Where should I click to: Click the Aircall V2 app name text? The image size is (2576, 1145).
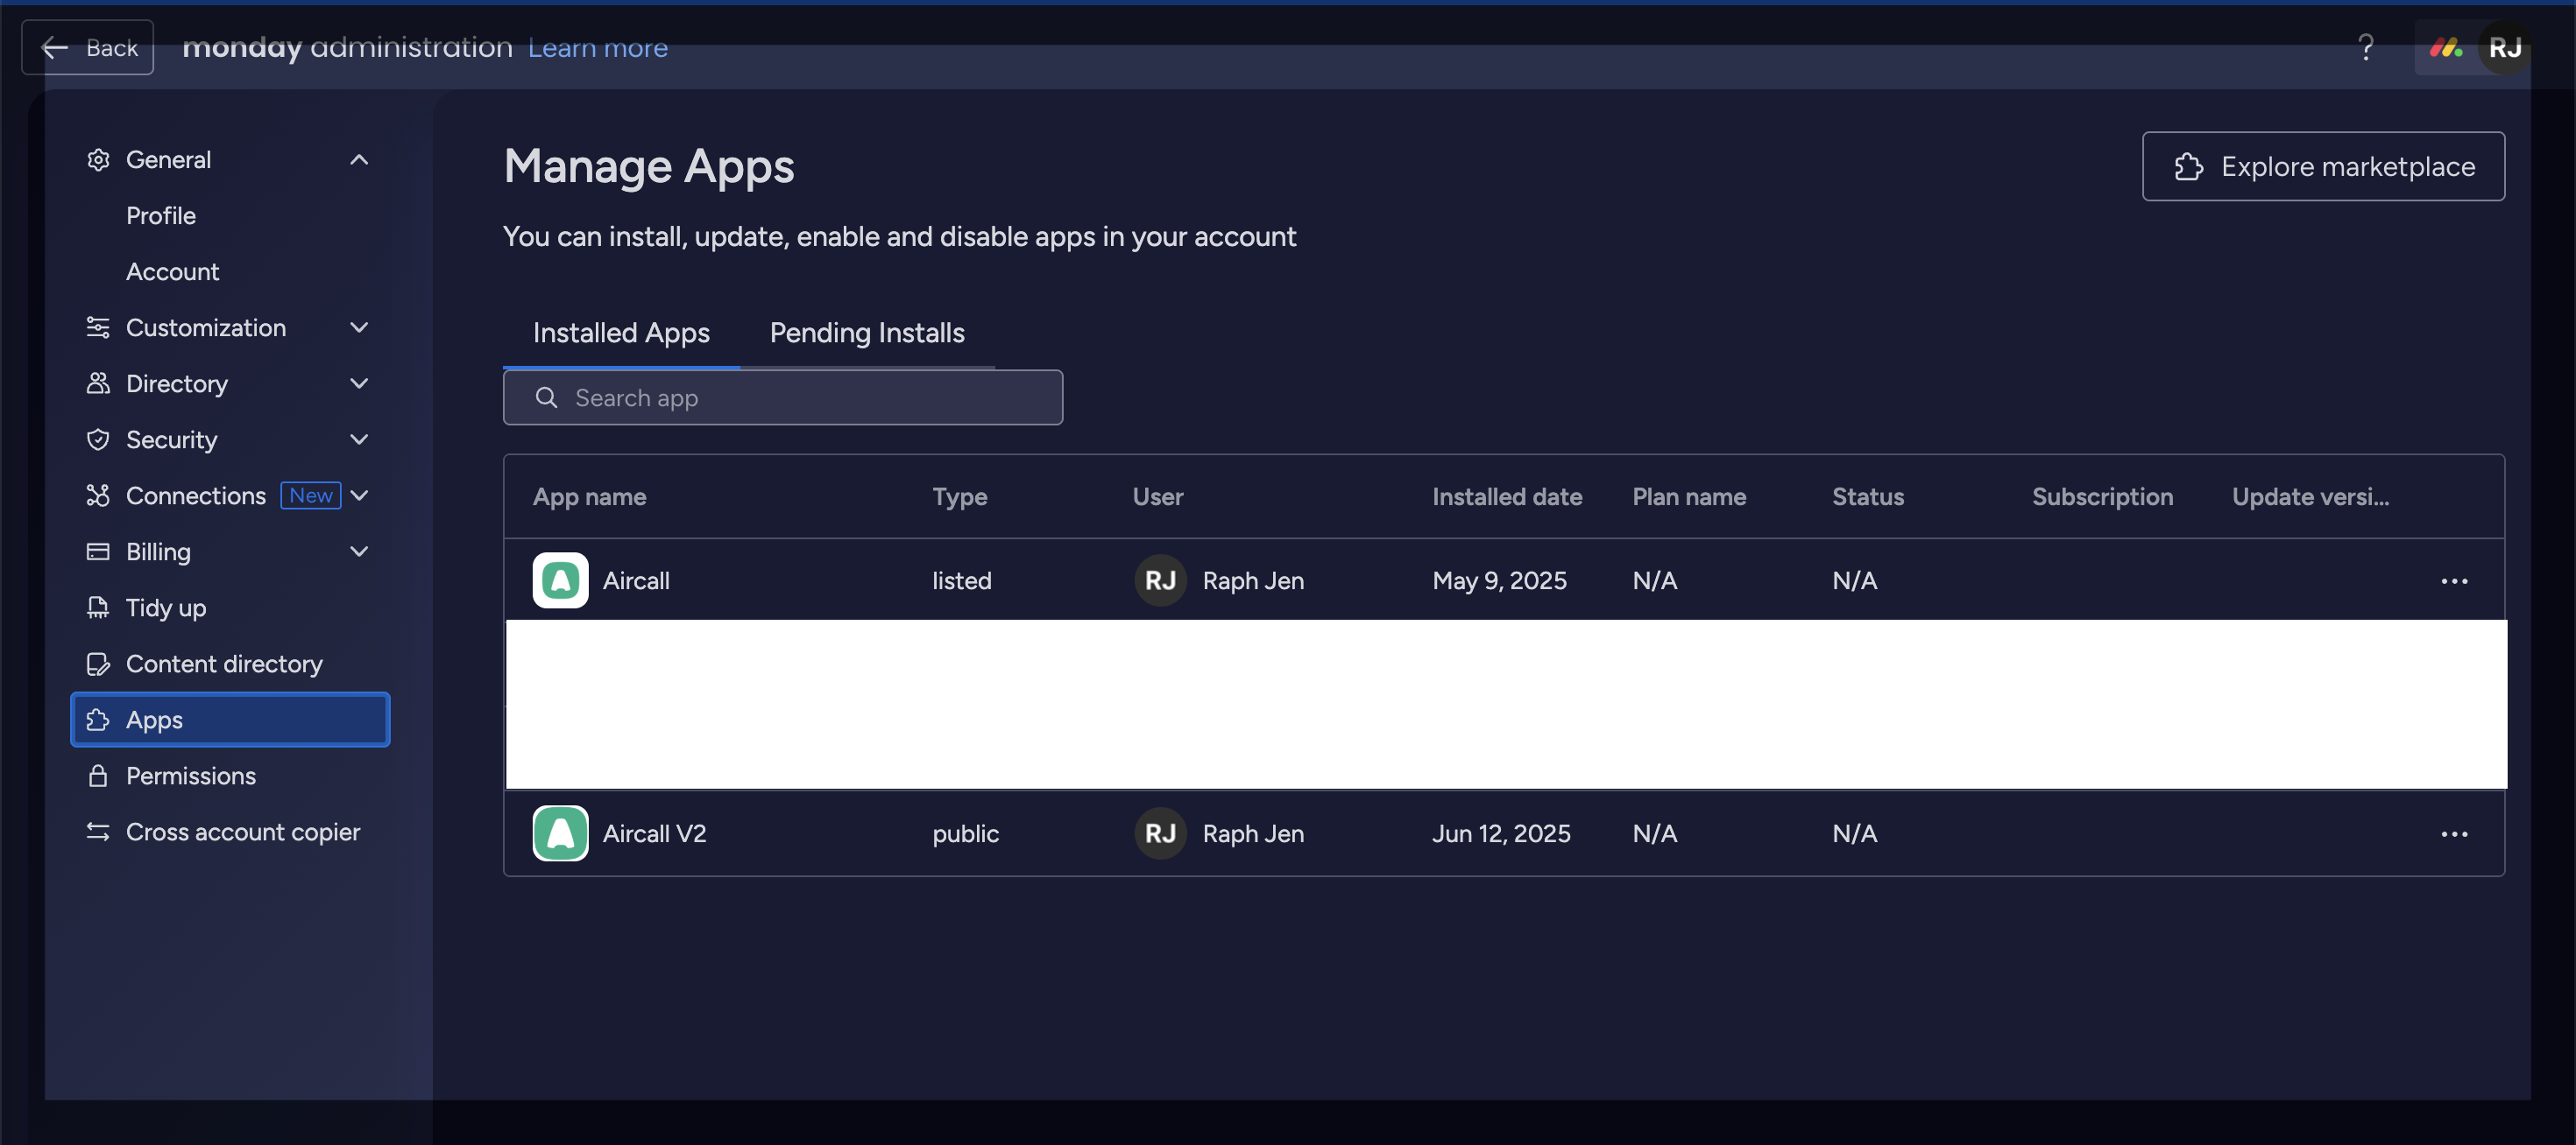655,833
